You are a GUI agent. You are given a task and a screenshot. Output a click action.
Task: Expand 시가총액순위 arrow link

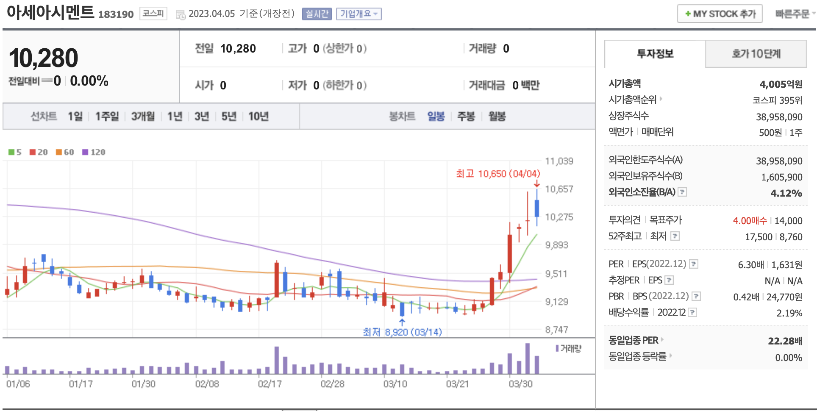tap(661, 99)
